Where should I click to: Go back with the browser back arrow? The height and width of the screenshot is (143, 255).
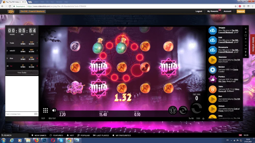coord(2,6)
